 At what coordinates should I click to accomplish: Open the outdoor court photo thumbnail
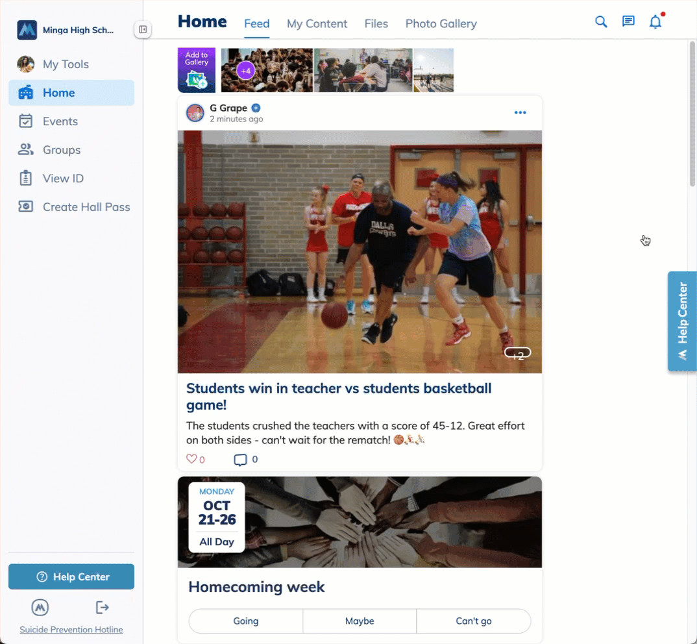[x=434, y=70]
